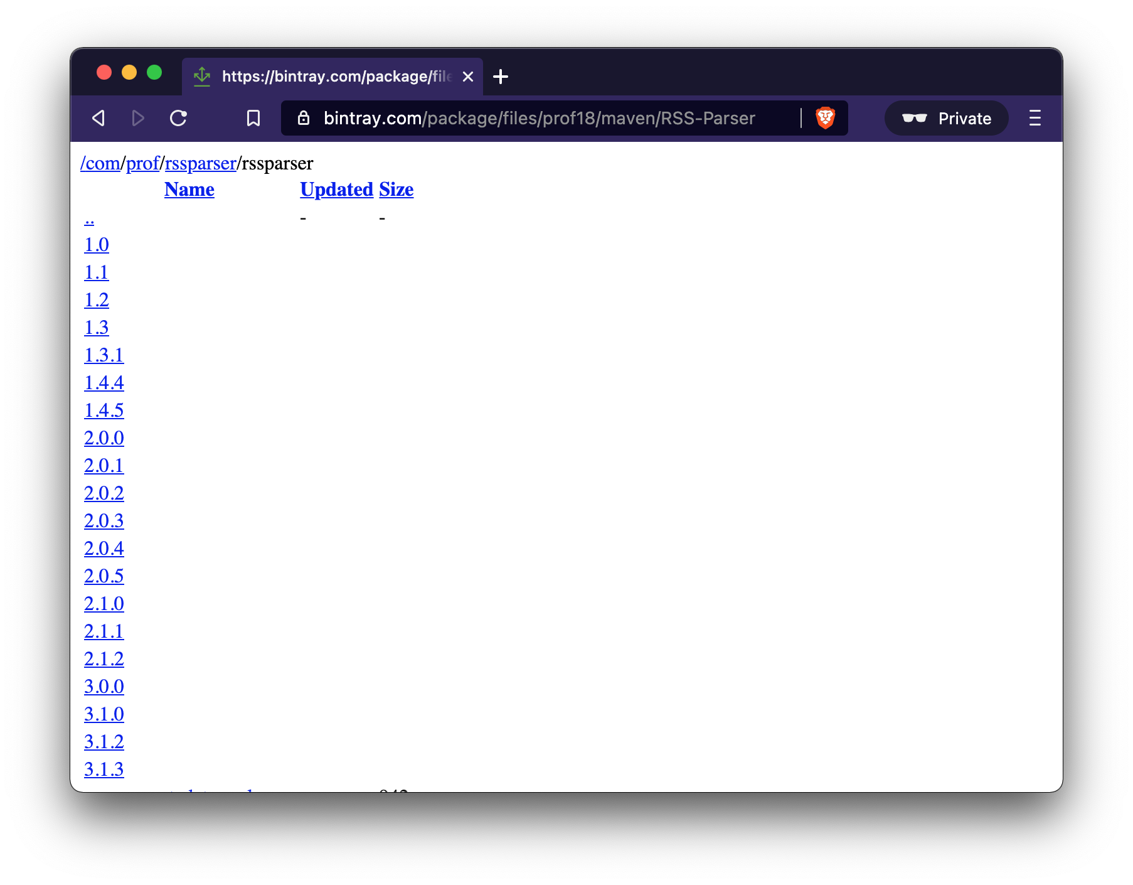Sort the listing by Name
Viewport: 1133px width, 885px height.
[x=189, y=190]
